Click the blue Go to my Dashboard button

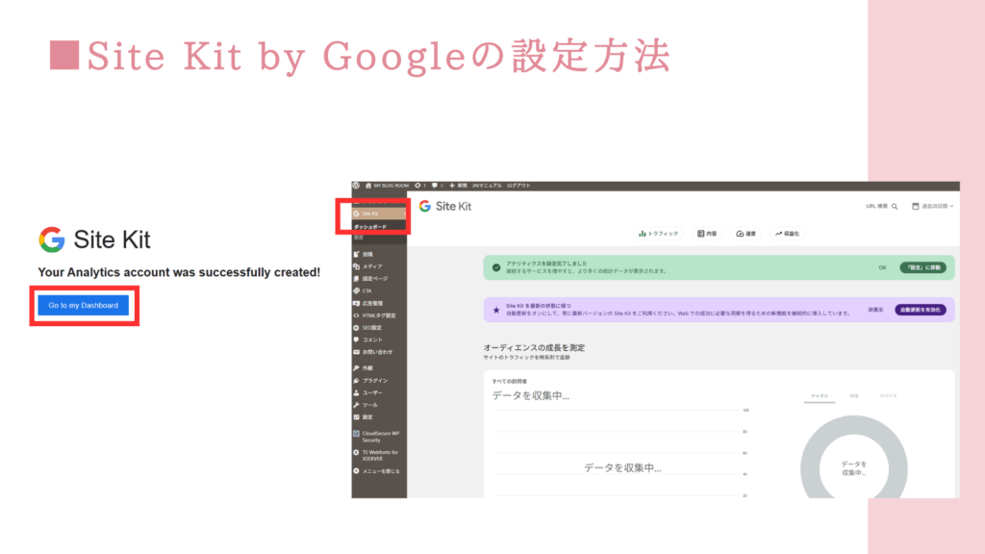coord(84,306)
